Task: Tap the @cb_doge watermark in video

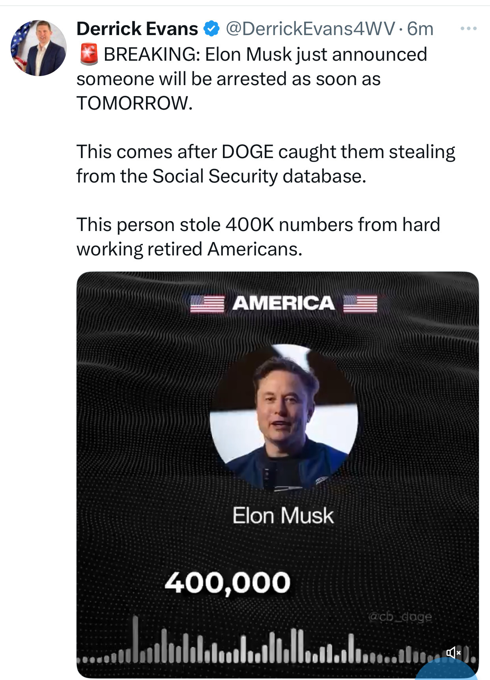Action: coord(400,616)
